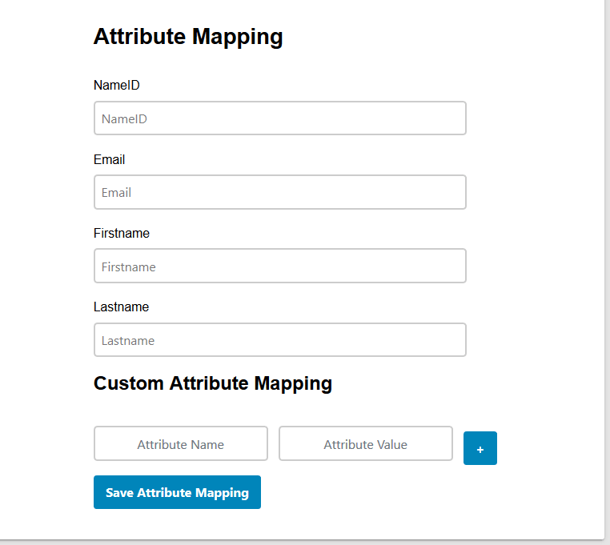The width and height of the screenshot is (610, 545).
Task: Click the NameID input field
Action: coord(279,118)
